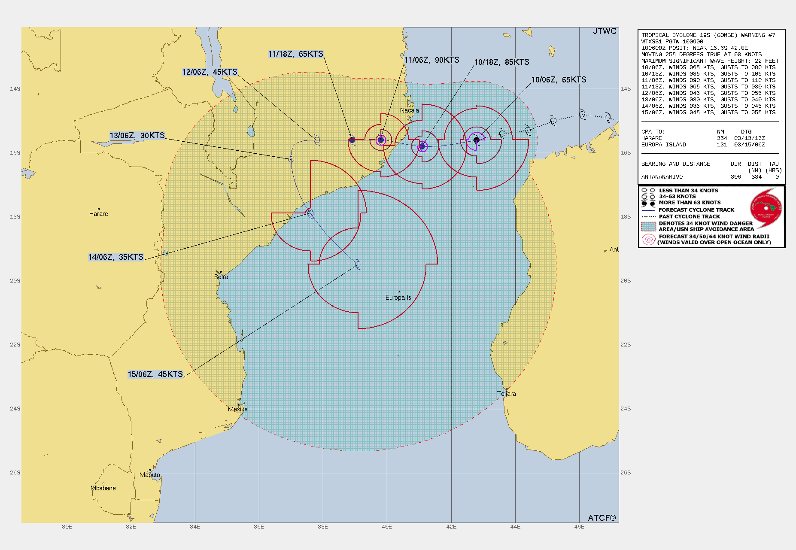Select the storm symbol at 10/18Z 85KTS
The height and width of the screenshot is (550, 796).
[x=422, y=146]
